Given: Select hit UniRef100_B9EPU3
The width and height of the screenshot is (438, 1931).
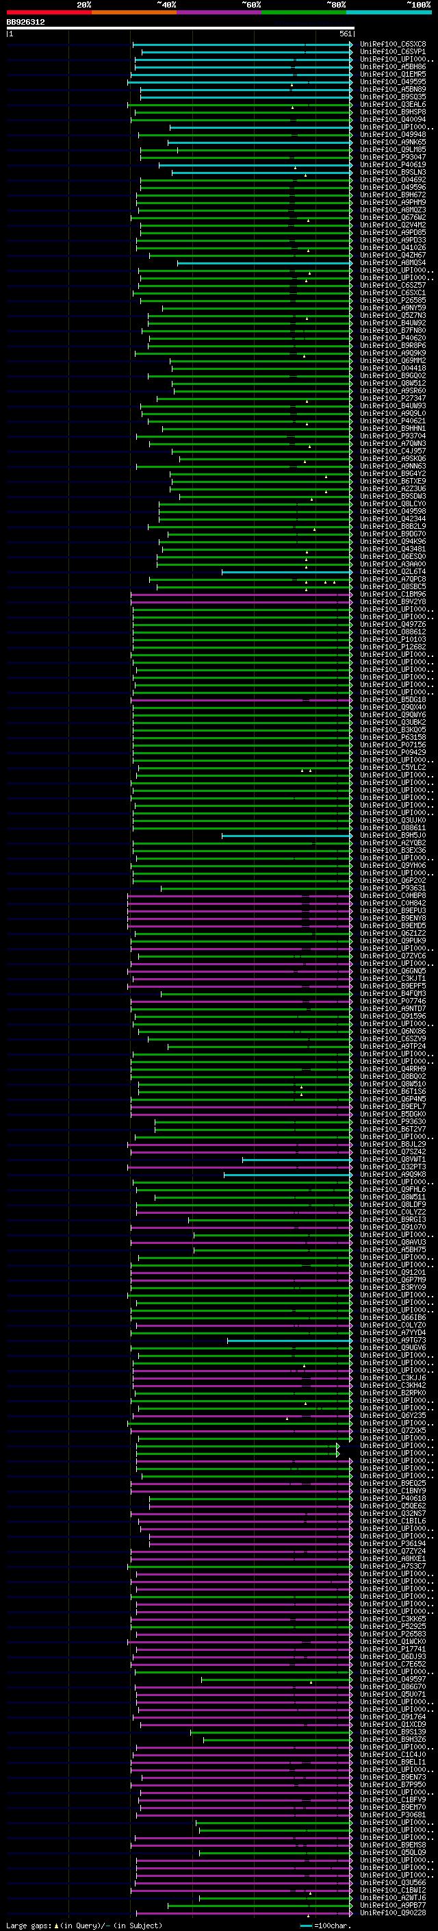Looking at the screenshot, I should pos(393,911).
